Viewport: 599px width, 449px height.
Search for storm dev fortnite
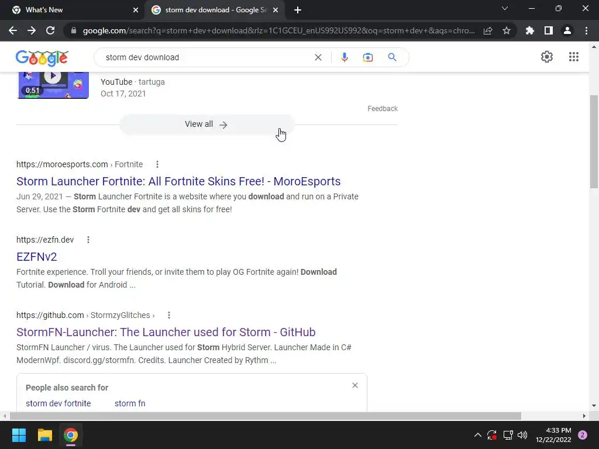click(x=58, y=403)
